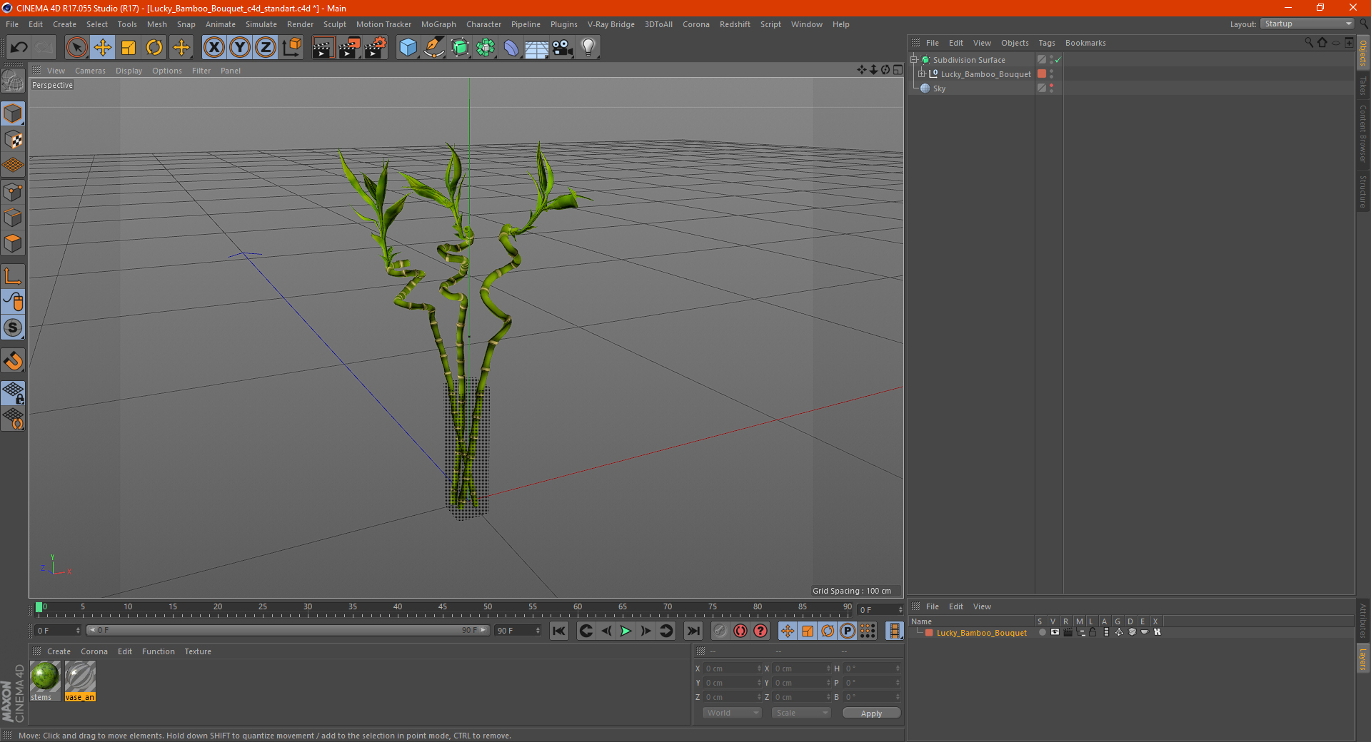
Task: Expand the Lucky_Bamboo_Bouquet tree node
Action: pyautogui.click(x=921, y=73)
